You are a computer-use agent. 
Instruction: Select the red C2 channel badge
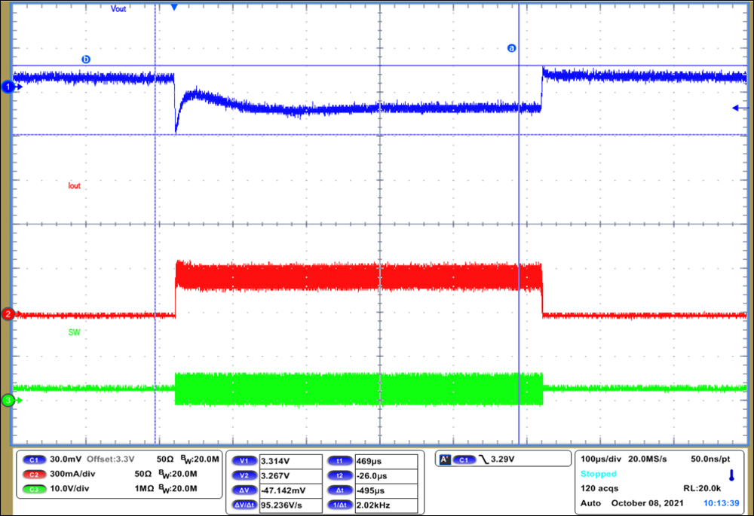33,474
